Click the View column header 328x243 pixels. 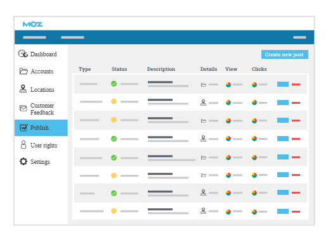pyautogui.click(x=231, y=69)
